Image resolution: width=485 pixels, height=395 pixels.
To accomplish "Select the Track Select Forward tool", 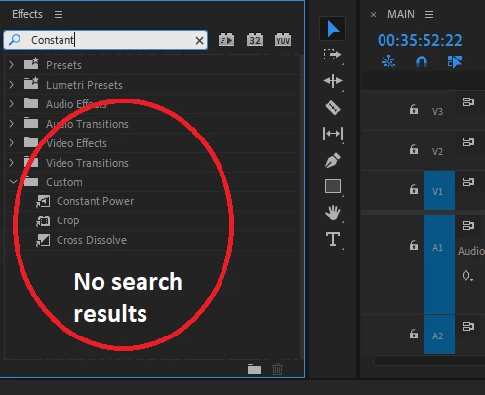I will coord(332,55).
